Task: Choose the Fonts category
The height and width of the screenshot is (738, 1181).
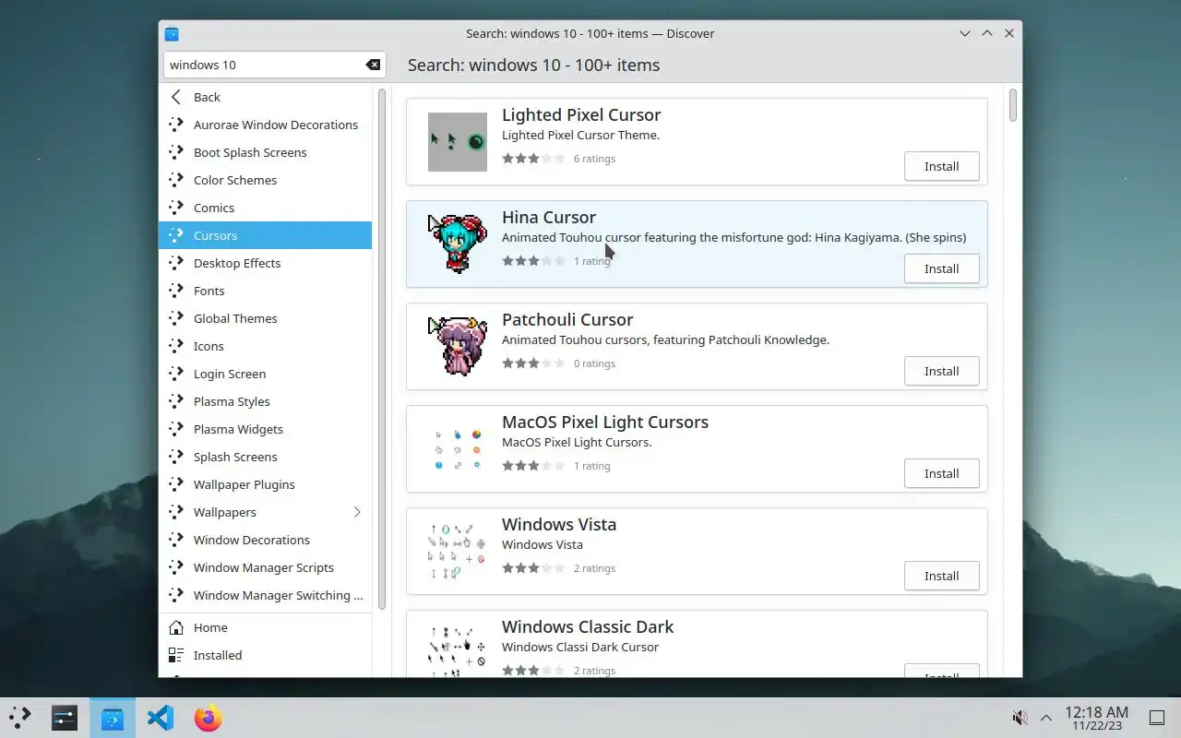Action: (265, 291)
